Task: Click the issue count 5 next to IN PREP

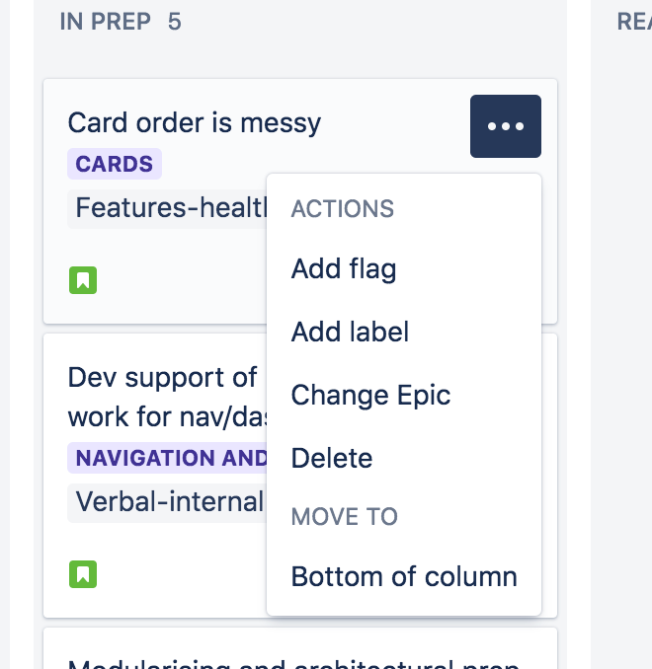Action: coord(174,22)
